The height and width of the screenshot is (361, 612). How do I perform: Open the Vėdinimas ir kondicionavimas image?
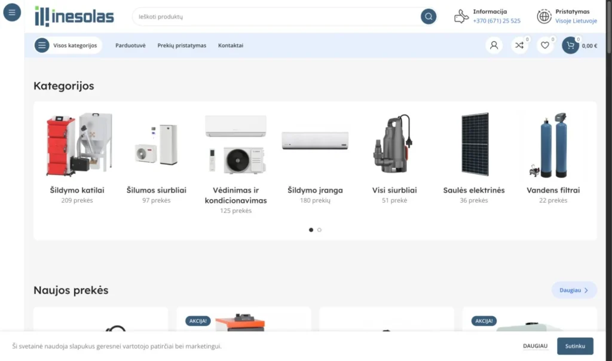[235, 145]
